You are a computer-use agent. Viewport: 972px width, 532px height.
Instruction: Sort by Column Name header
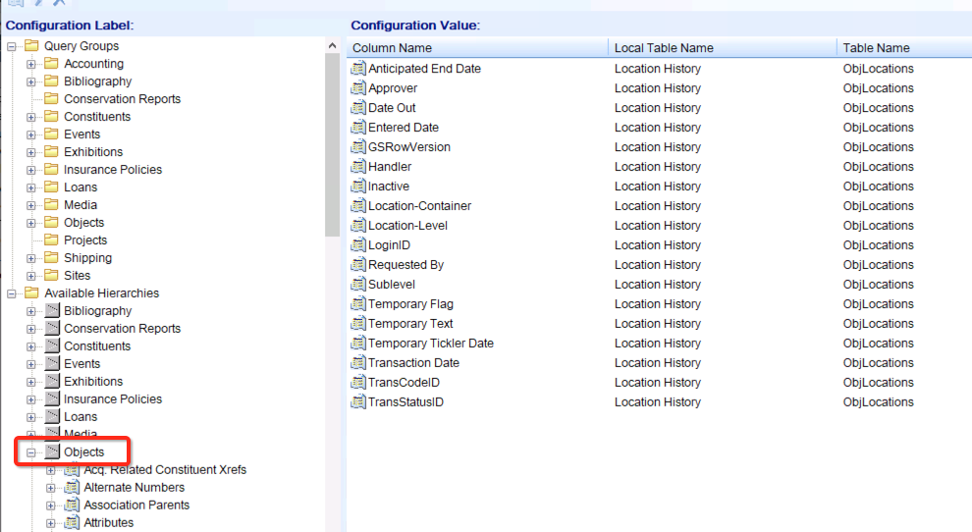[x=477, y=48]
